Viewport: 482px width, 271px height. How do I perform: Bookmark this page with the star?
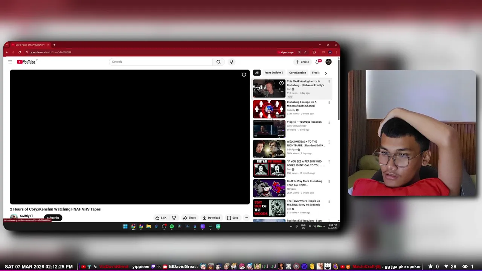point(305,52)
